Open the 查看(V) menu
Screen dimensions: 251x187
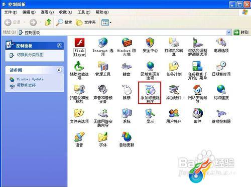pos(47,13)
